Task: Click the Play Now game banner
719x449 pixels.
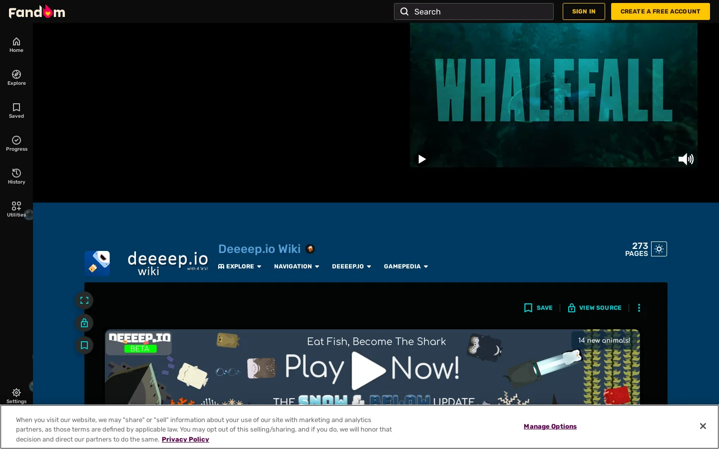Action: (372, 367)
